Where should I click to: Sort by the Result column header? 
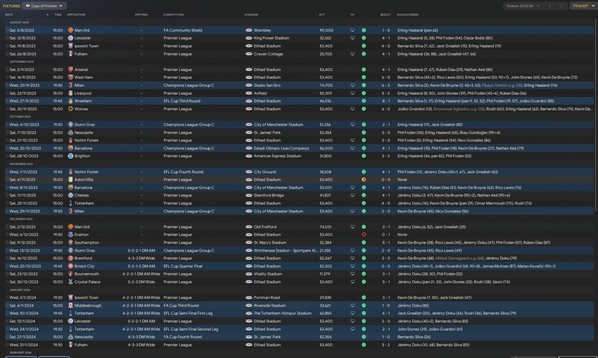385,14
